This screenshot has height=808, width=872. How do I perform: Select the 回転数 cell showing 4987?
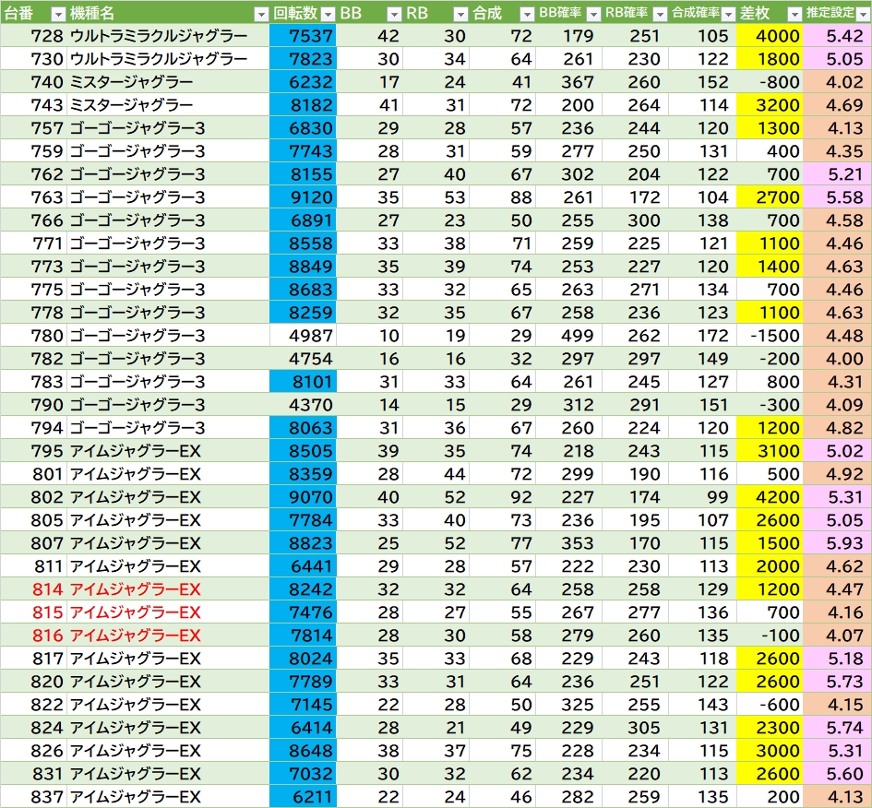point(303,336)
